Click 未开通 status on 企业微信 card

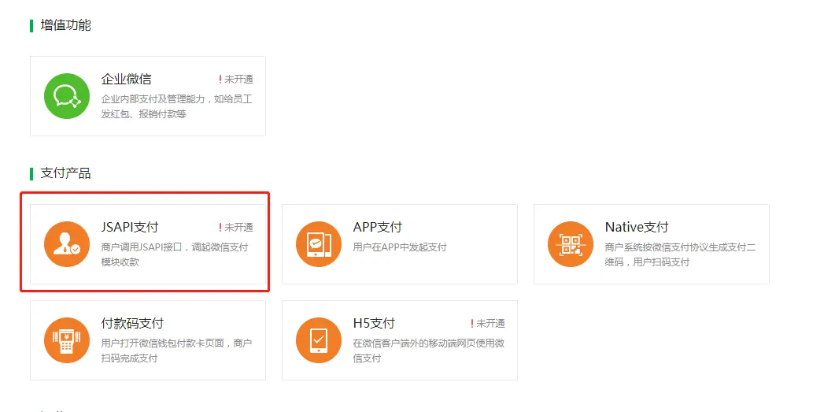point(238,80)
